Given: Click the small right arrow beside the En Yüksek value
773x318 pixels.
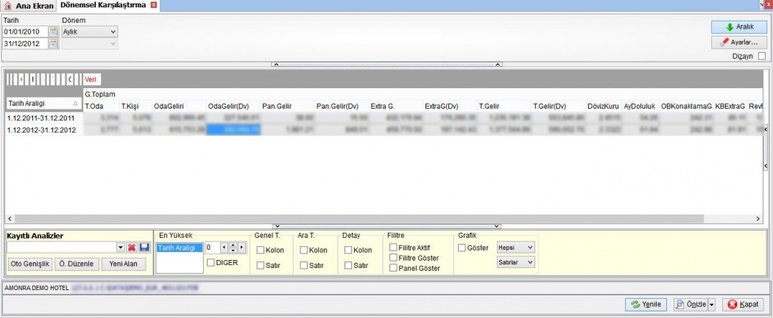Looking at the screenshot, I should click(241, 247).
